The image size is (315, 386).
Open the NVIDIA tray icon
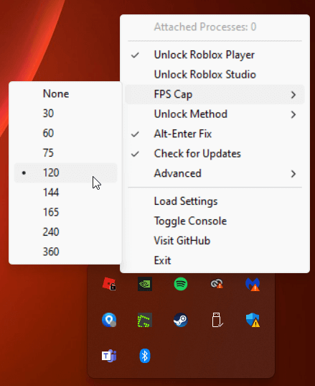tap(145, 284)
